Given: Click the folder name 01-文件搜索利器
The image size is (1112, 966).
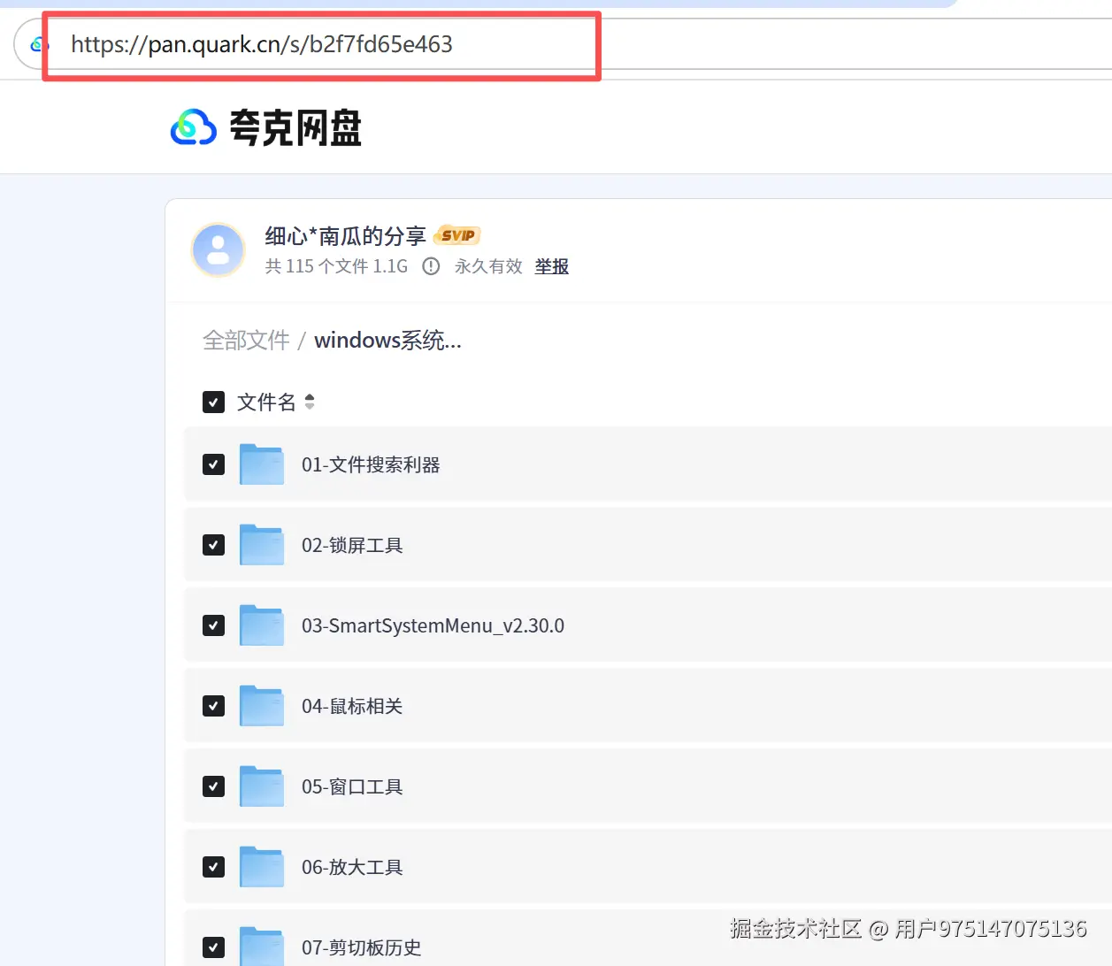Looking at the screenshot, I should [x=371, y=464].
